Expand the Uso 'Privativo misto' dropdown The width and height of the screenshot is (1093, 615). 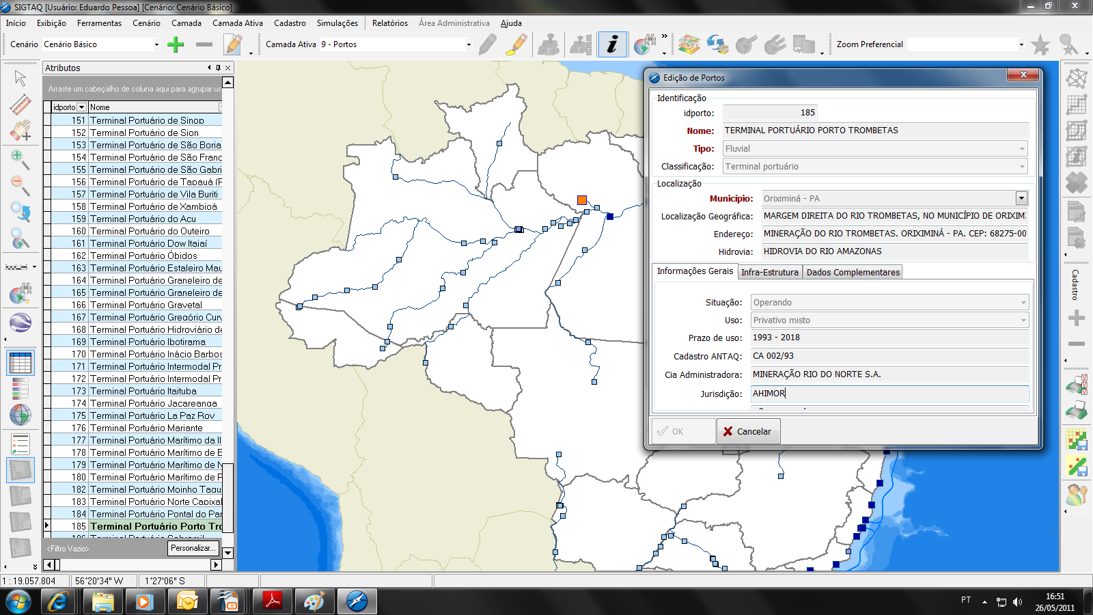coord(1023,320)
